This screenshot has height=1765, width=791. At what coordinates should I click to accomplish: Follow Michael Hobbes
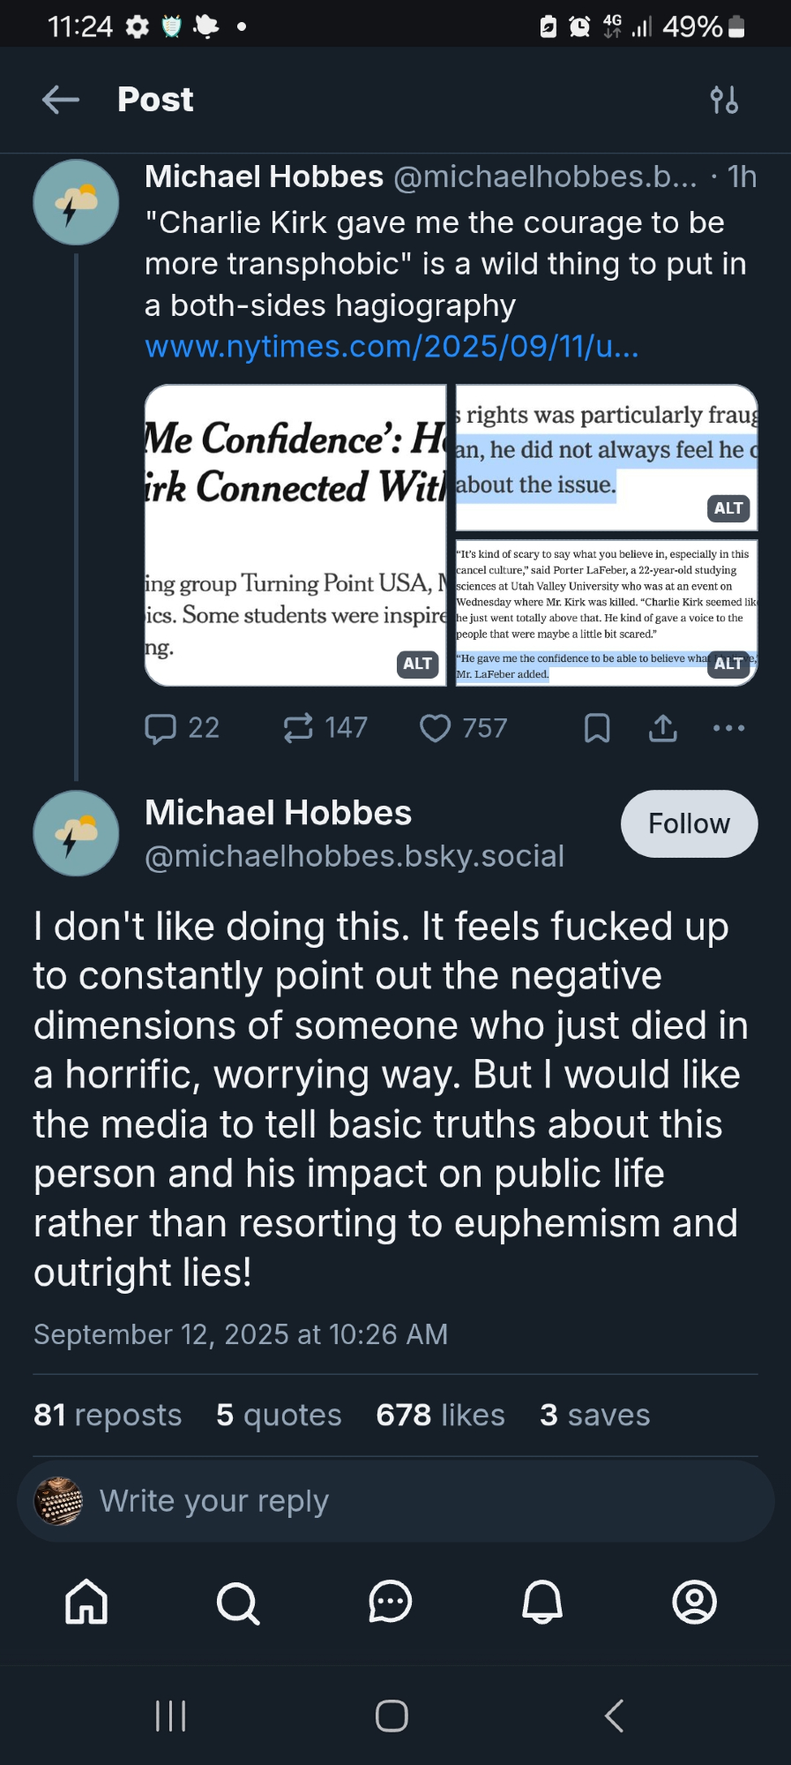click(689, 823)
